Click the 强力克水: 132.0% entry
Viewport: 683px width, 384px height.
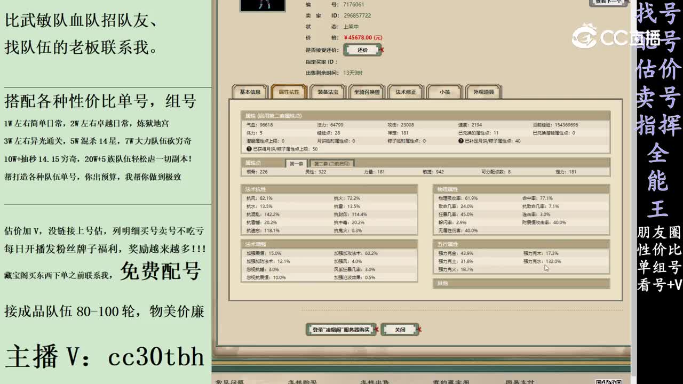tap(542, 261)
